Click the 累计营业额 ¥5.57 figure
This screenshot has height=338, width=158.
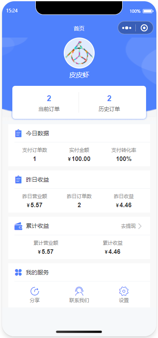click(x=46, y=252)
